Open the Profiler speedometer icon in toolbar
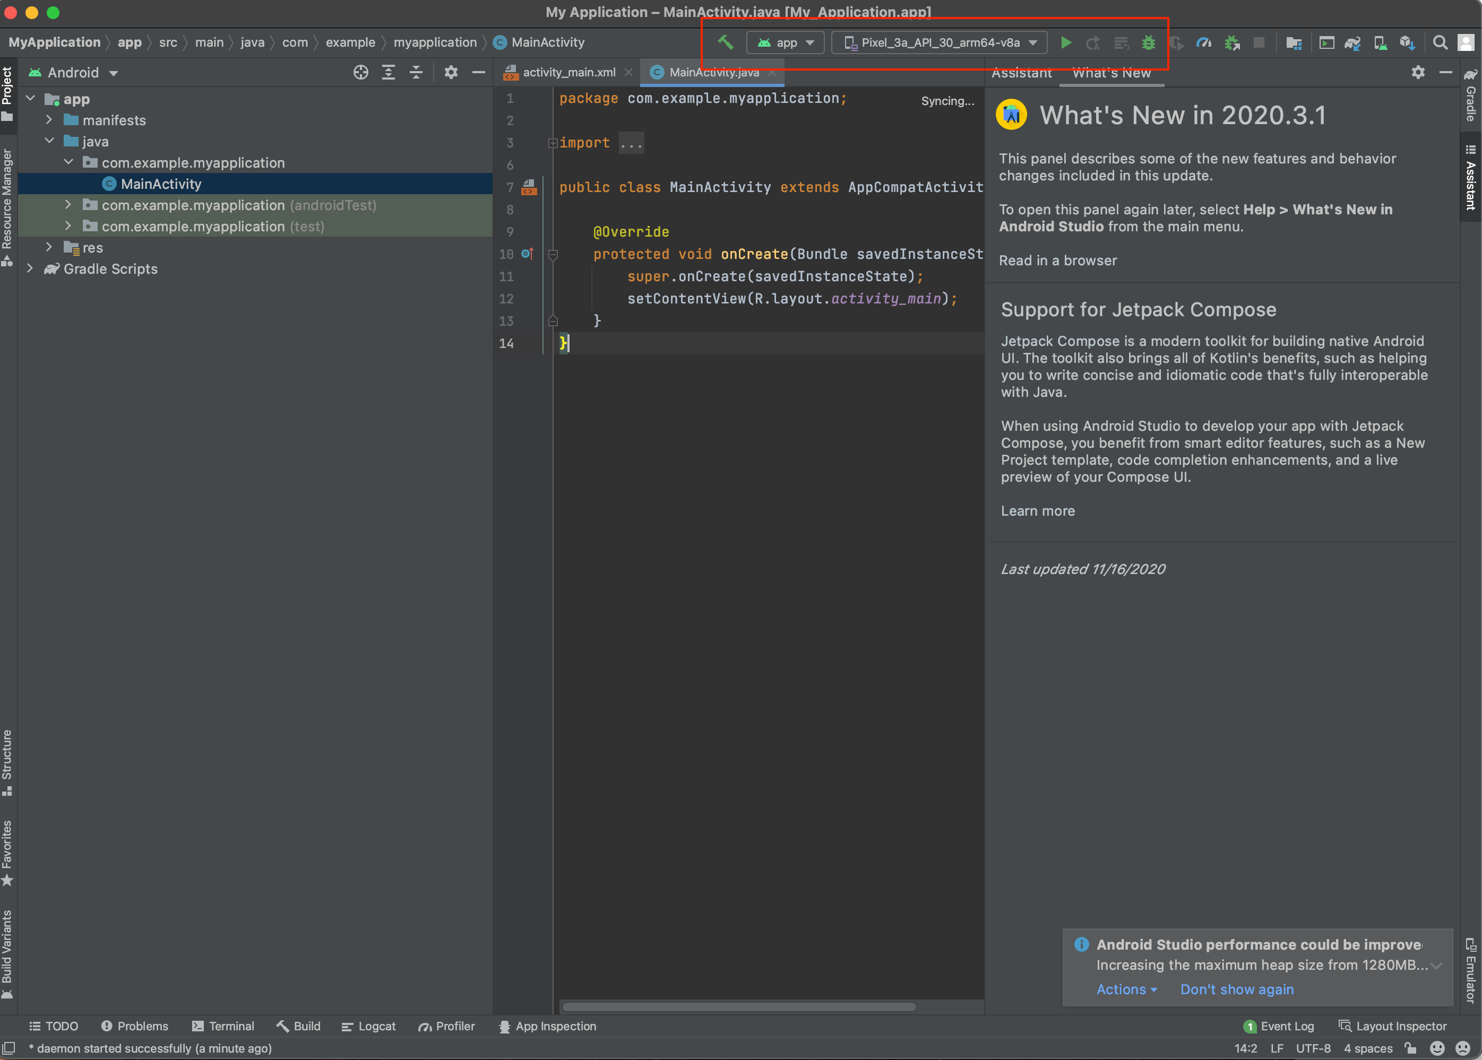1482x1060 pixels. click(x=1203, y=42)
